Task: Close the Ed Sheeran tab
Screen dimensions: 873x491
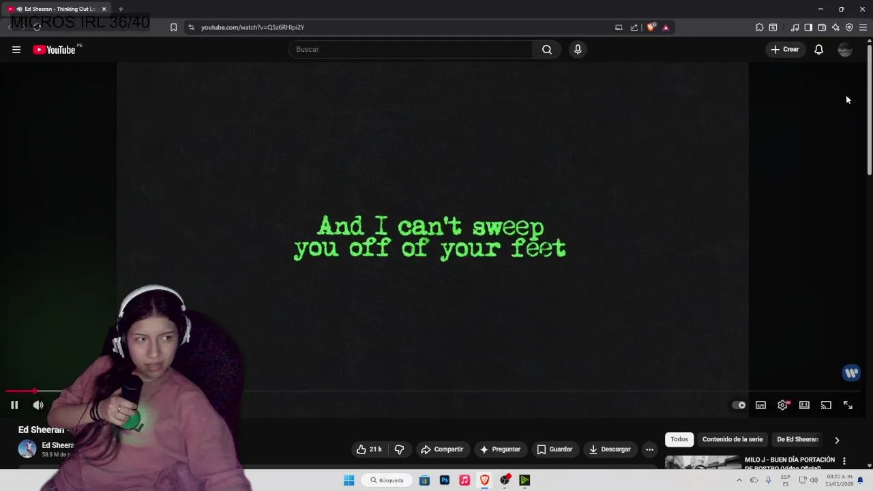Action: click(x=104, y=9)
